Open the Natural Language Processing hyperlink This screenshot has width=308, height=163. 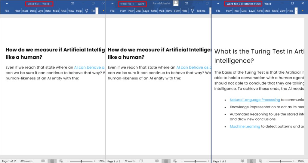point(255,100)
